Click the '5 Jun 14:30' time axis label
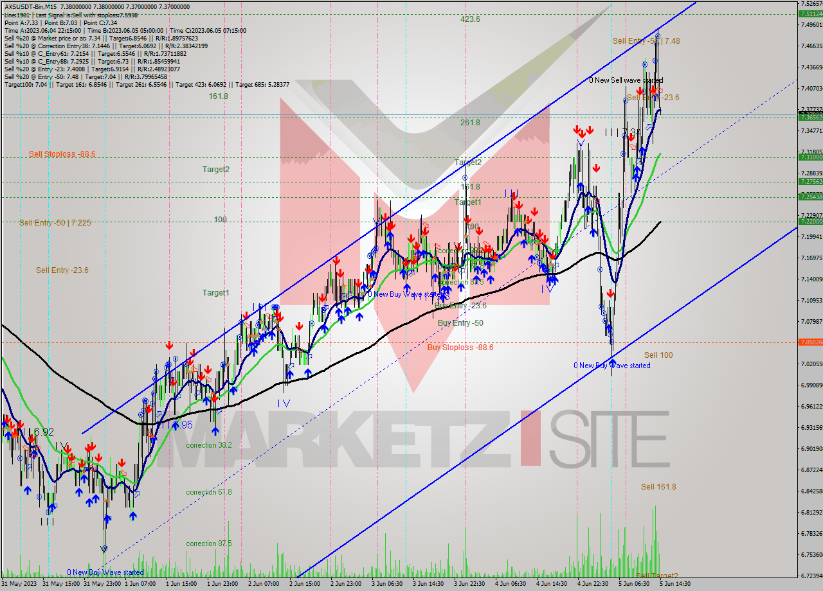823x591 pixels. coord(676,584)
